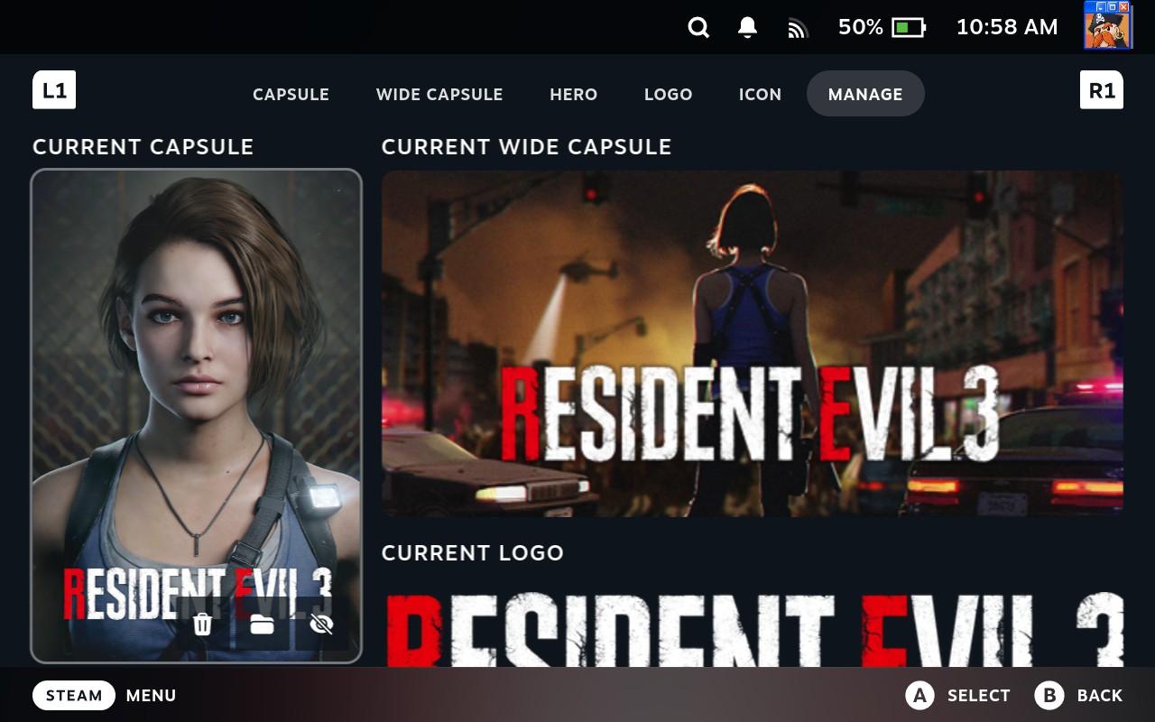This screenshot has height=722, width=1155.
Task: Check the battery status icon
Action: coord(909,28)
